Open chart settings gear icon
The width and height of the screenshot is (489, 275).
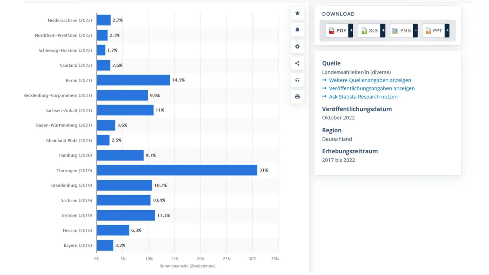(x=297, y=47)
